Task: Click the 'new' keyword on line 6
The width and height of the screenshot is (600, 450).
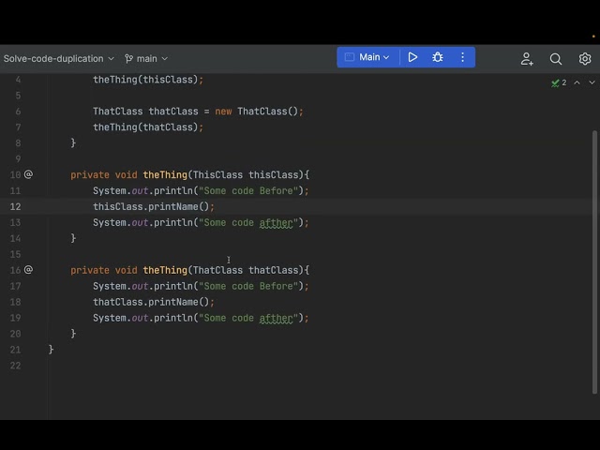Action: [223, 112]
